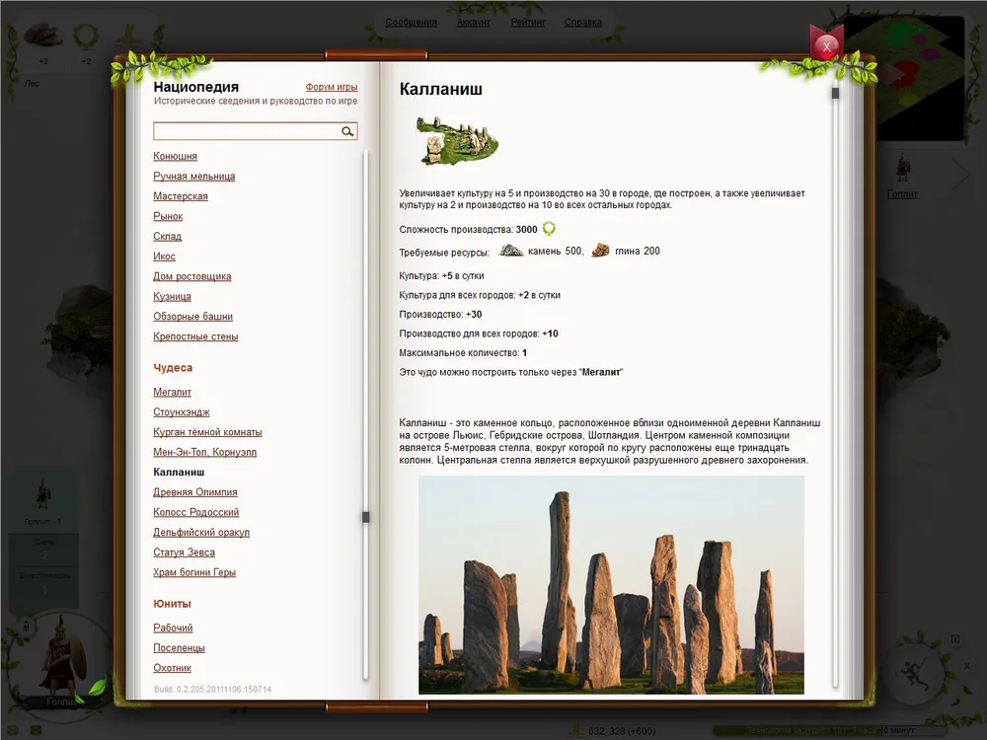The image size is (987, 740).
Task: Click the article pane scrollbar thumb
Action: pos(835,94)
